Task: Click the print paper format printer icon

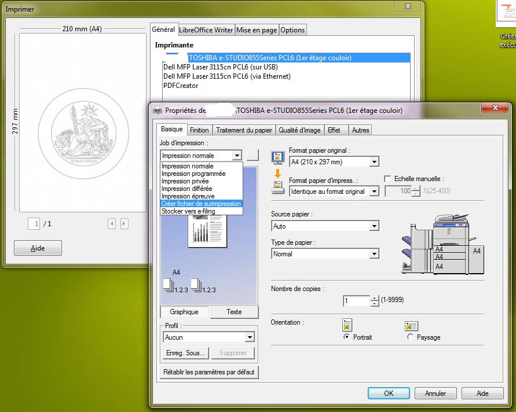Action: coord(278,186)
